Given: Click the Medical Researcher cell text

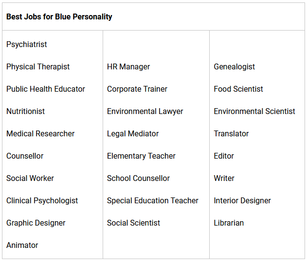Looking at the screenshot, I should 40,133.
